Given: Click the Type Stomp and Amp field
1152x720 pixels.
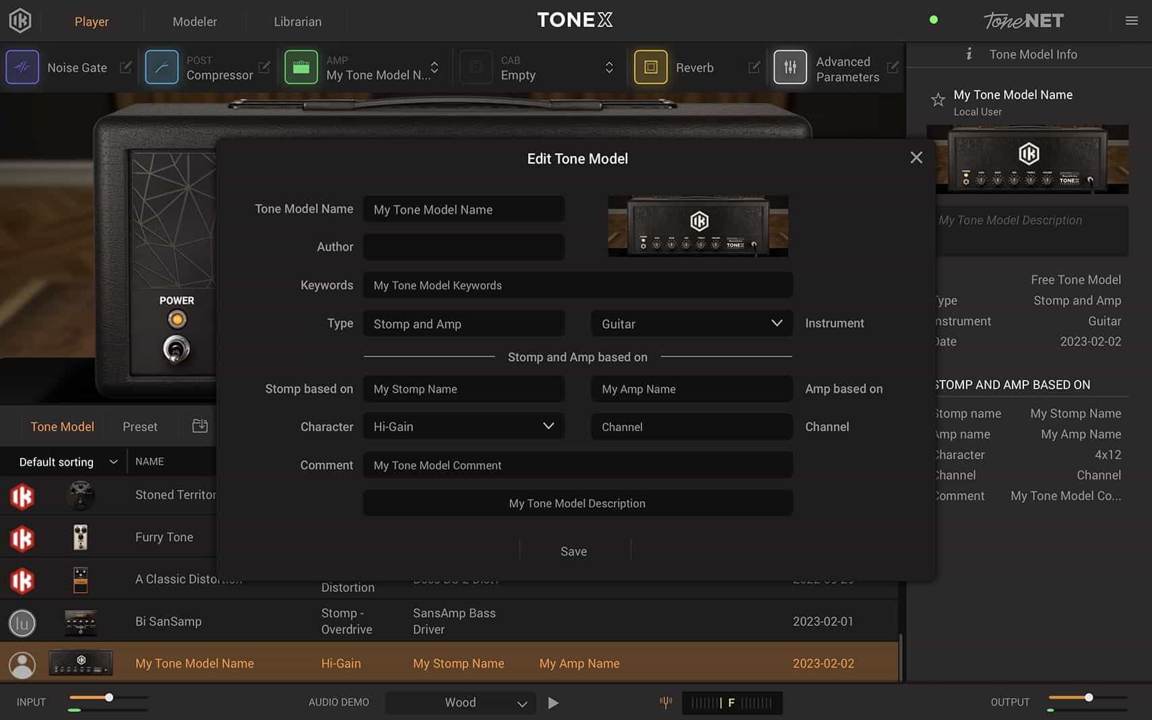Looking at the screenshot, I should click(x=464, y=323).
